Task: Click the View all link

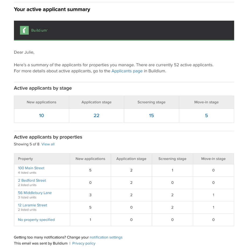Action: tap(48, 144)
